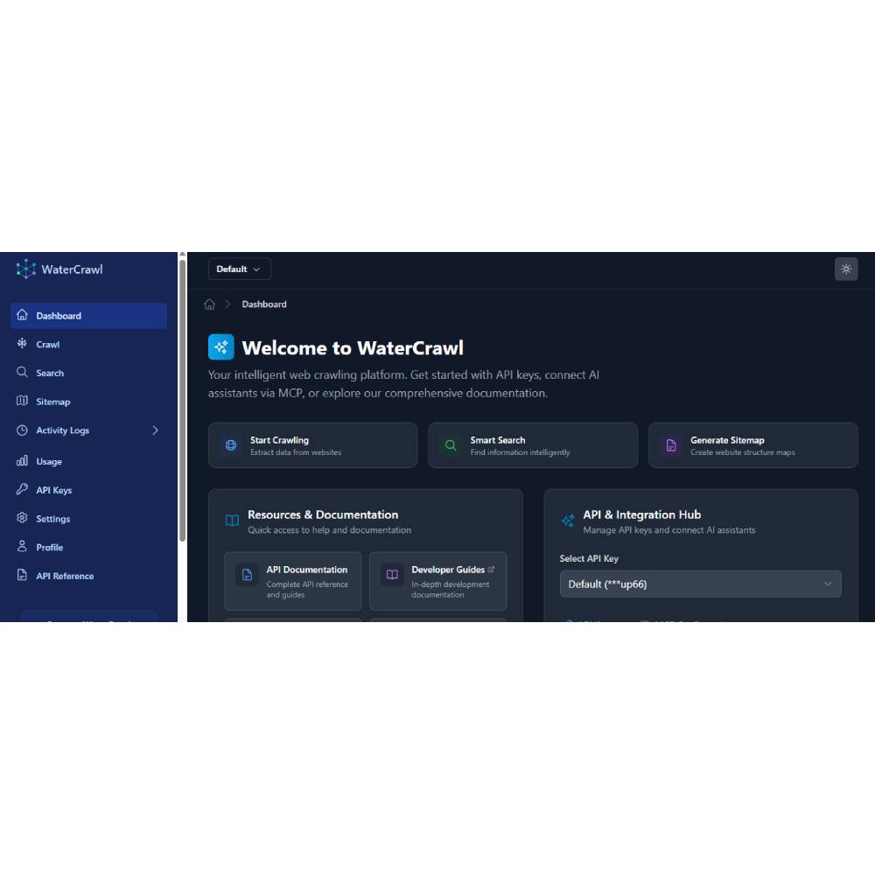This screenshot has height=875, width=875.
Task: Open Developer Guides external link
Action: pos(437,581)
